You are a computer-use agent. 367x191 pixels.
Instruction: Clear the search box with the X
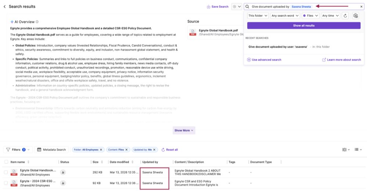point(361,7)
